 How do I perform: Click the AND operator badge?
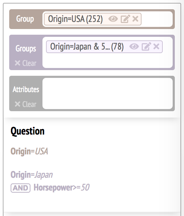pos(21,188)
